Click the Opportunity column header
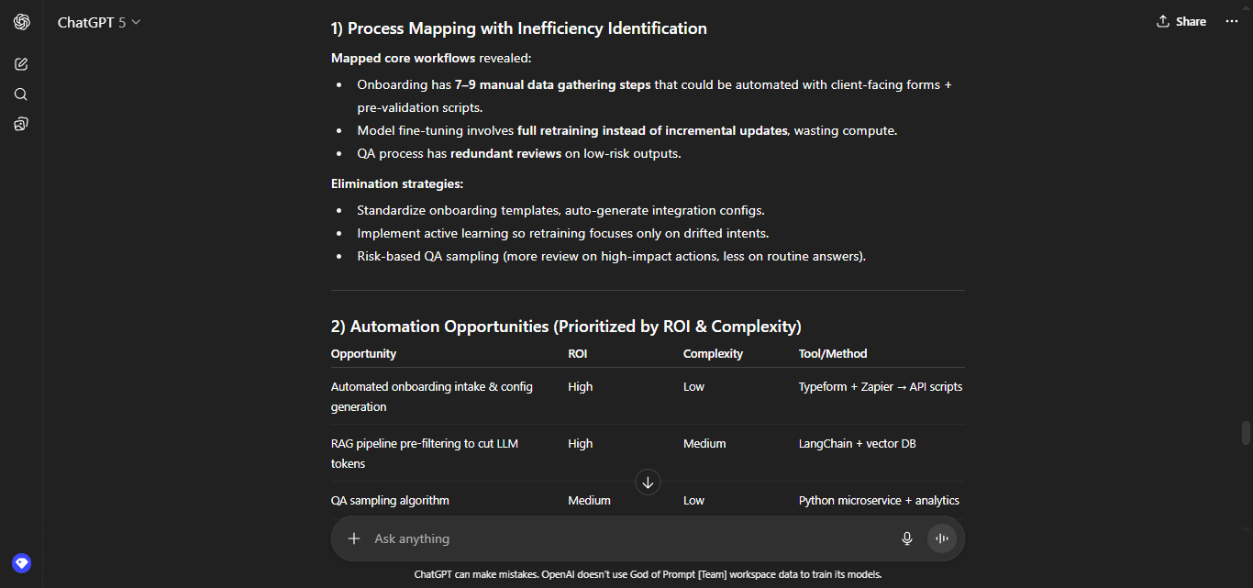 click(x=364, y=353)
